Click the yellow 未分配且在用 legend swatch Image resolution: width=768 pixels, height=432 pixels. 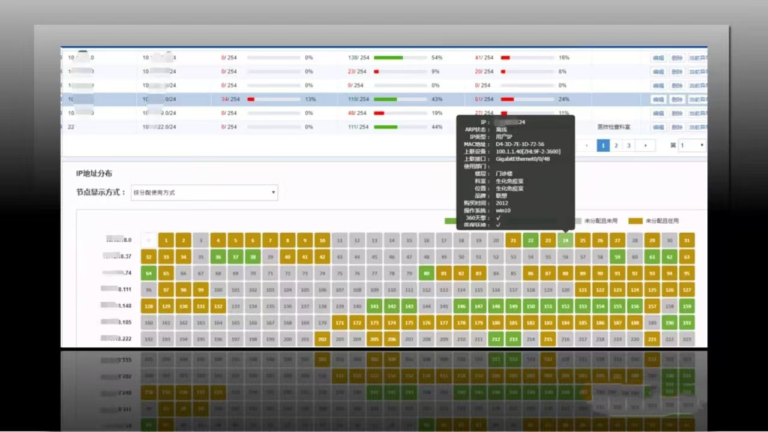(635, 221)
